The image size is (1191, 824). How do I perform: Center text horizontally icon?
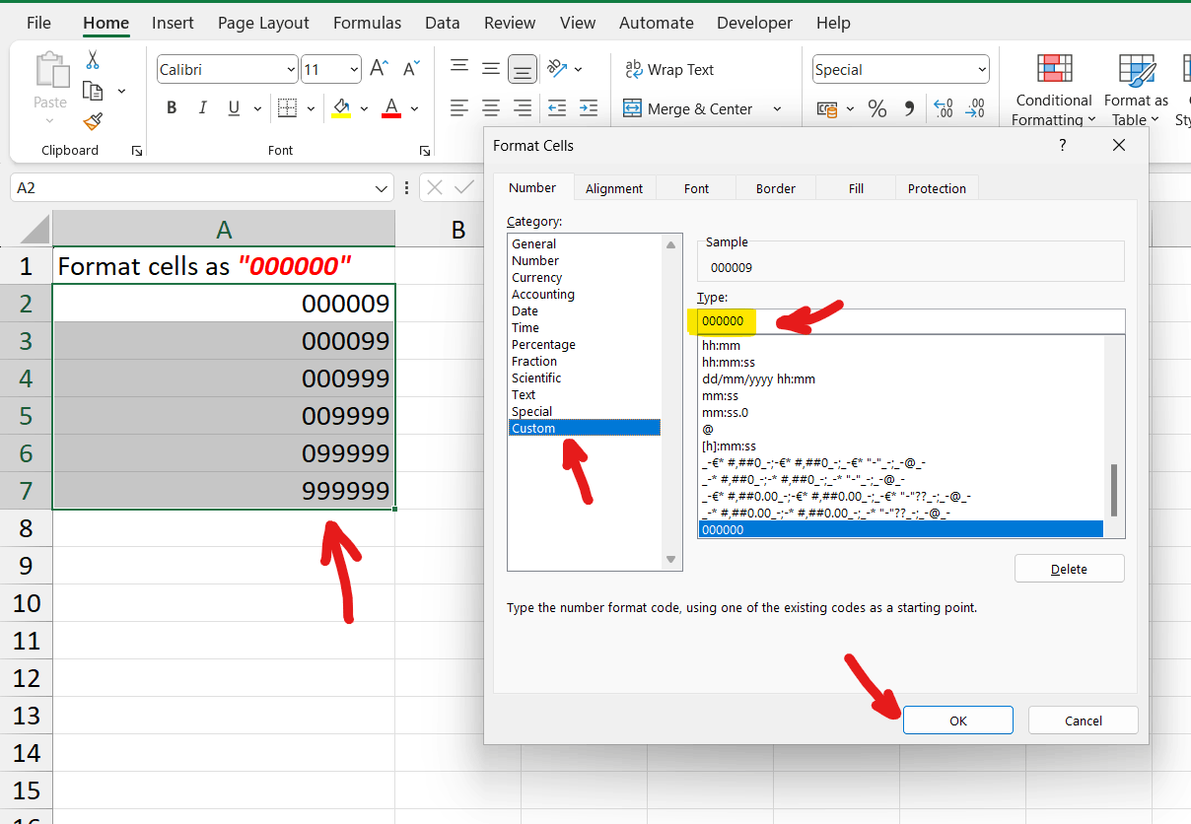click(491, 108)
